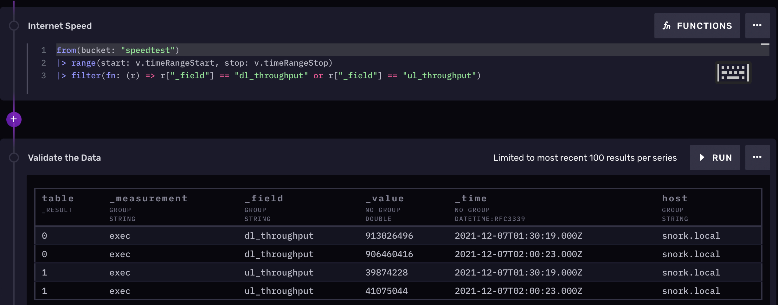Open the Functions panel
The height and width of the screenshot is (305, 778).
(x=697, y=26)
